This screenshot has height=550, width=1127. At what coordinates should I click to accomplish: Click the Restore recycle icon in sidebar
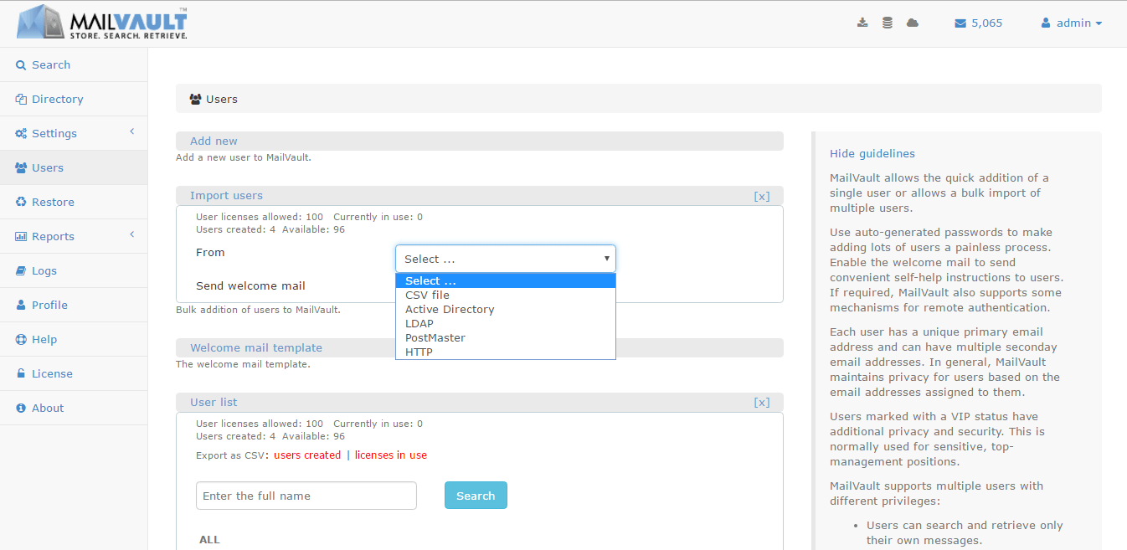[21, 202]
